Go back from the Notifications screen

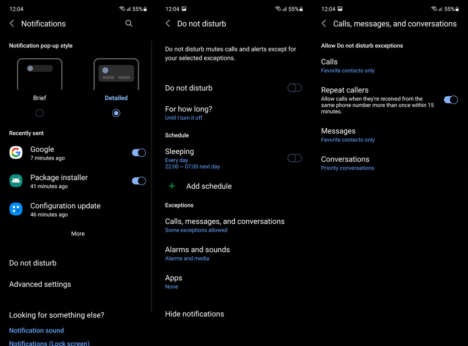tap(12, 24)
